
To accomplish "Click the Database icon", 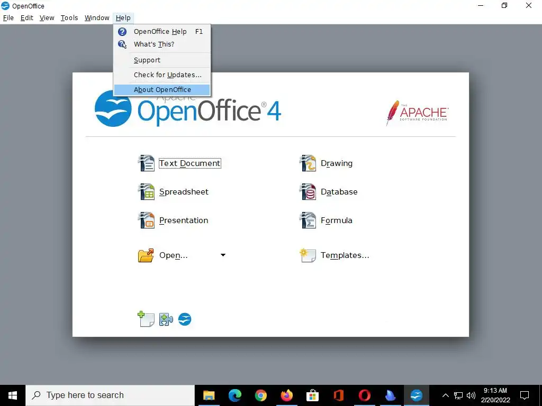I will (x=308, y=191).
